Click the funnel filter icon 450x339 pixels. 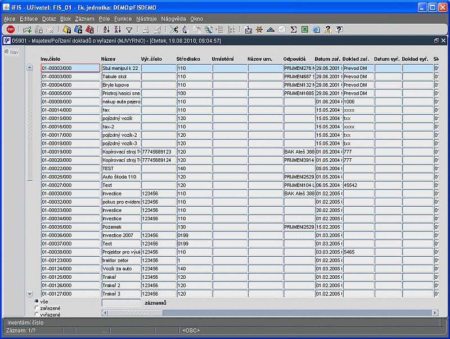pyautogui.click(x=129, y=30)
